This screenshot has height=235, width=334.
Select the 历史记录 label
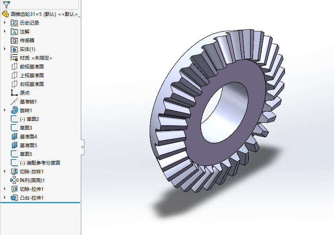[29, 23]
